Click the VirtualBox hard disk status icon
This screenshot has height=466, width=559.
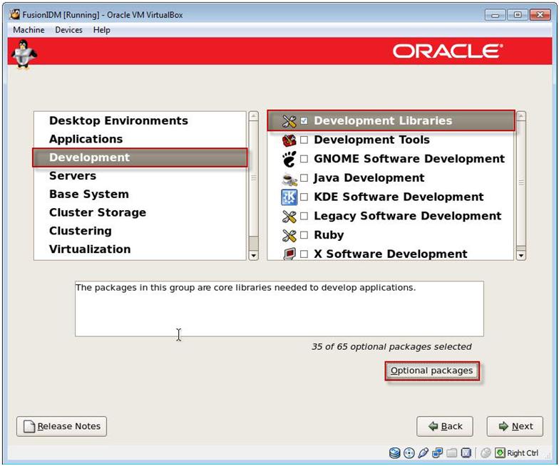394,453
